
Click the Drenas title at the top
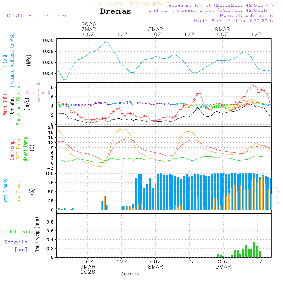(x=116, y=12)
